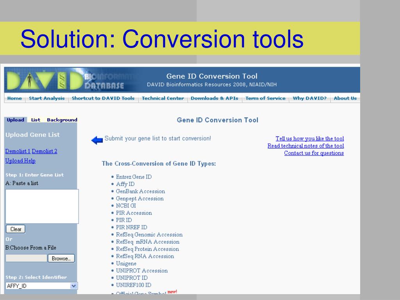Select the UNIREF100 ID entry
Viewport: 400px width, 300px height.
coord(134,285)
